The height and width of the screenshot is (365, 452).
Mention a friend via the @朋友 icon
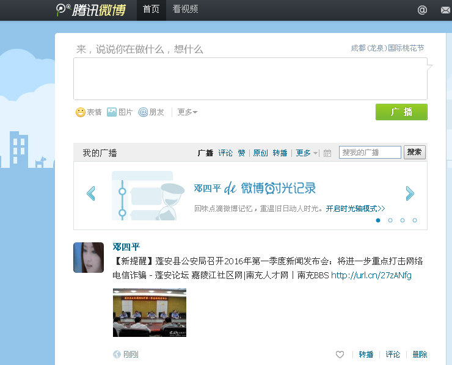click(143, 112)
